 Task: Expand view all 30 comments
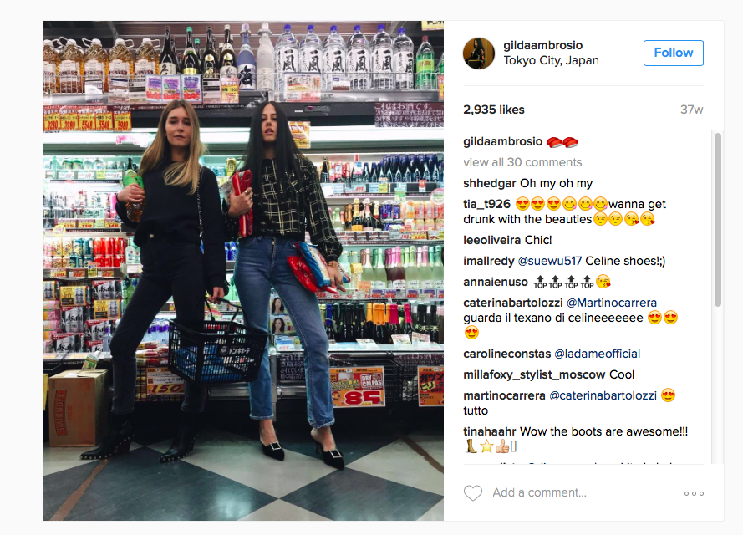coord(522,162)
